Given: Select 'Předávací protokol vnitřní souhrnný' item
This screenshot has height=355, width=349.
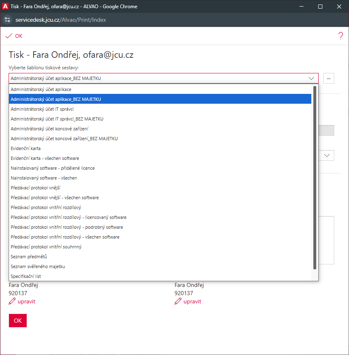Looking at the screenshot, I should click(46, 247).
